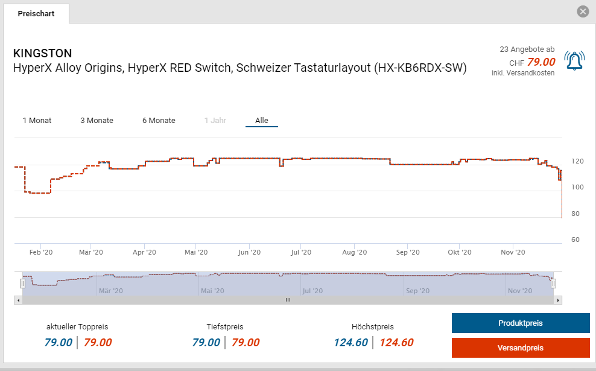Click the scrollbar's right arrow
The width and height of the screenshot is (596, 371).
coord(558,300)
